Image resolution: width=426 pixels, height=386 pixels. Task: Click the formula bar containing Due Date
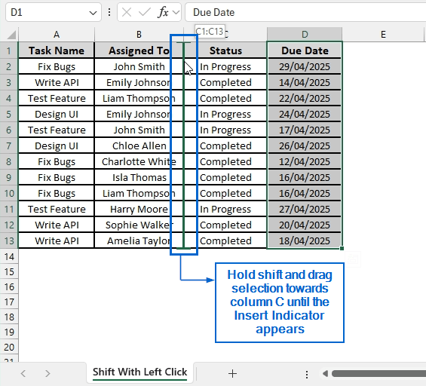[305, 12]
